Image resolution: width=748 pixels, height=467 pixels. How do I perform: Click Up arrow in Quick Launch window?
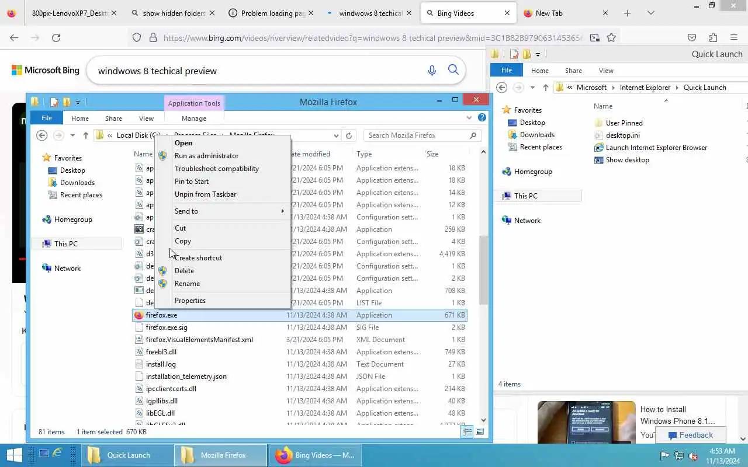[545, 88]
